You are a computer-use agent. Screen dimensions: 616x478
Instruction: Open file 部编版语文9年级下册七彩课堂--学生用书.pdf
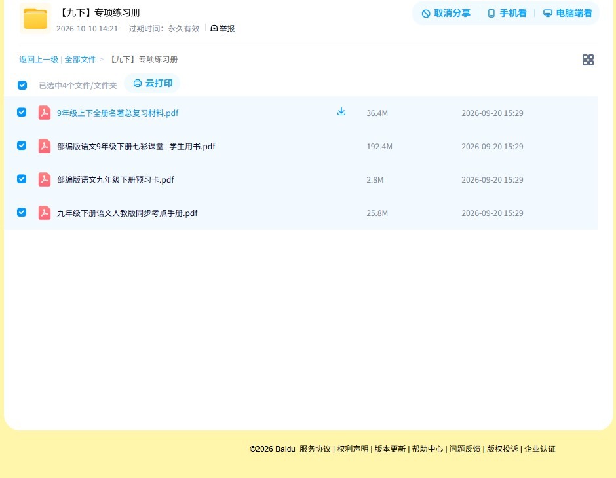pos(136,147)
